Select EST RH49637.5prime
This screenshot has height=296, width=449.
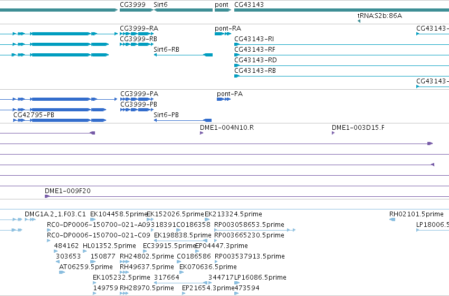point(124,273)
